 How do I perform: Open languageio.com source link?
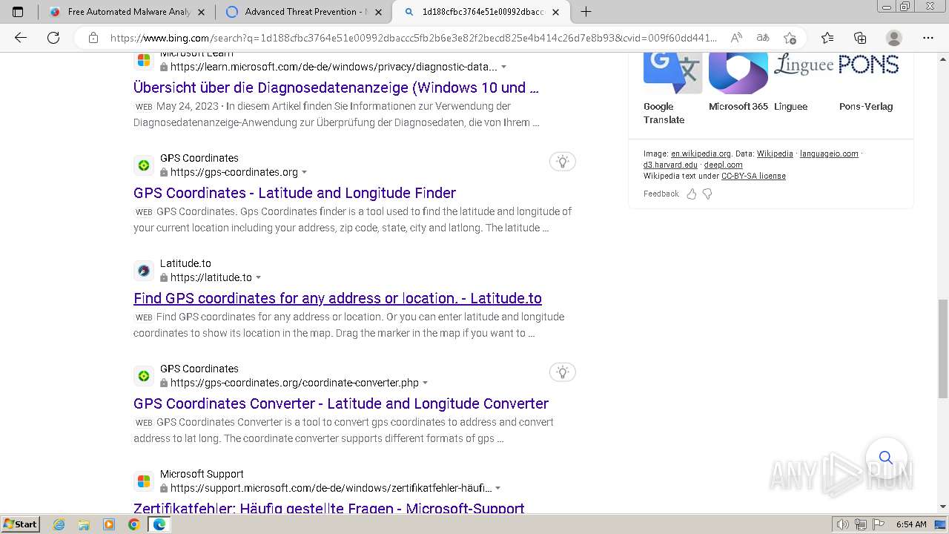(829, 154)
